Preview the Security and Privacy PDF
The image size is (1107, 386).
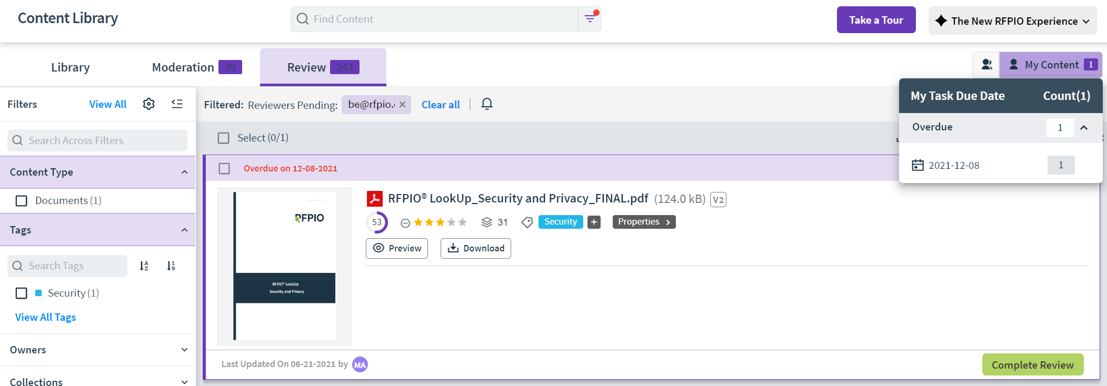coord(397,248)
